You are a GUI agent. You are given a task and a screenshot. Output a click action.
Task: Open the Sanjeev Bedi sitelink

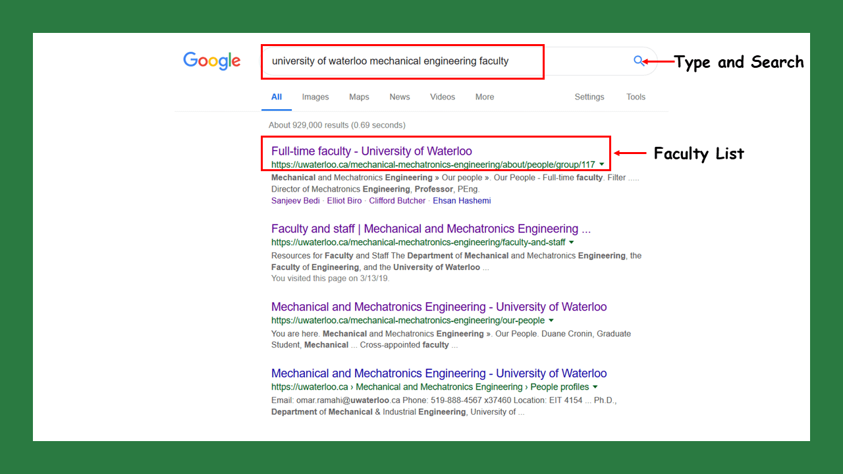point(296,201)
